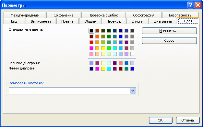Choose the yellow swatch in Линии диаграмм

[x=103, y=69]
